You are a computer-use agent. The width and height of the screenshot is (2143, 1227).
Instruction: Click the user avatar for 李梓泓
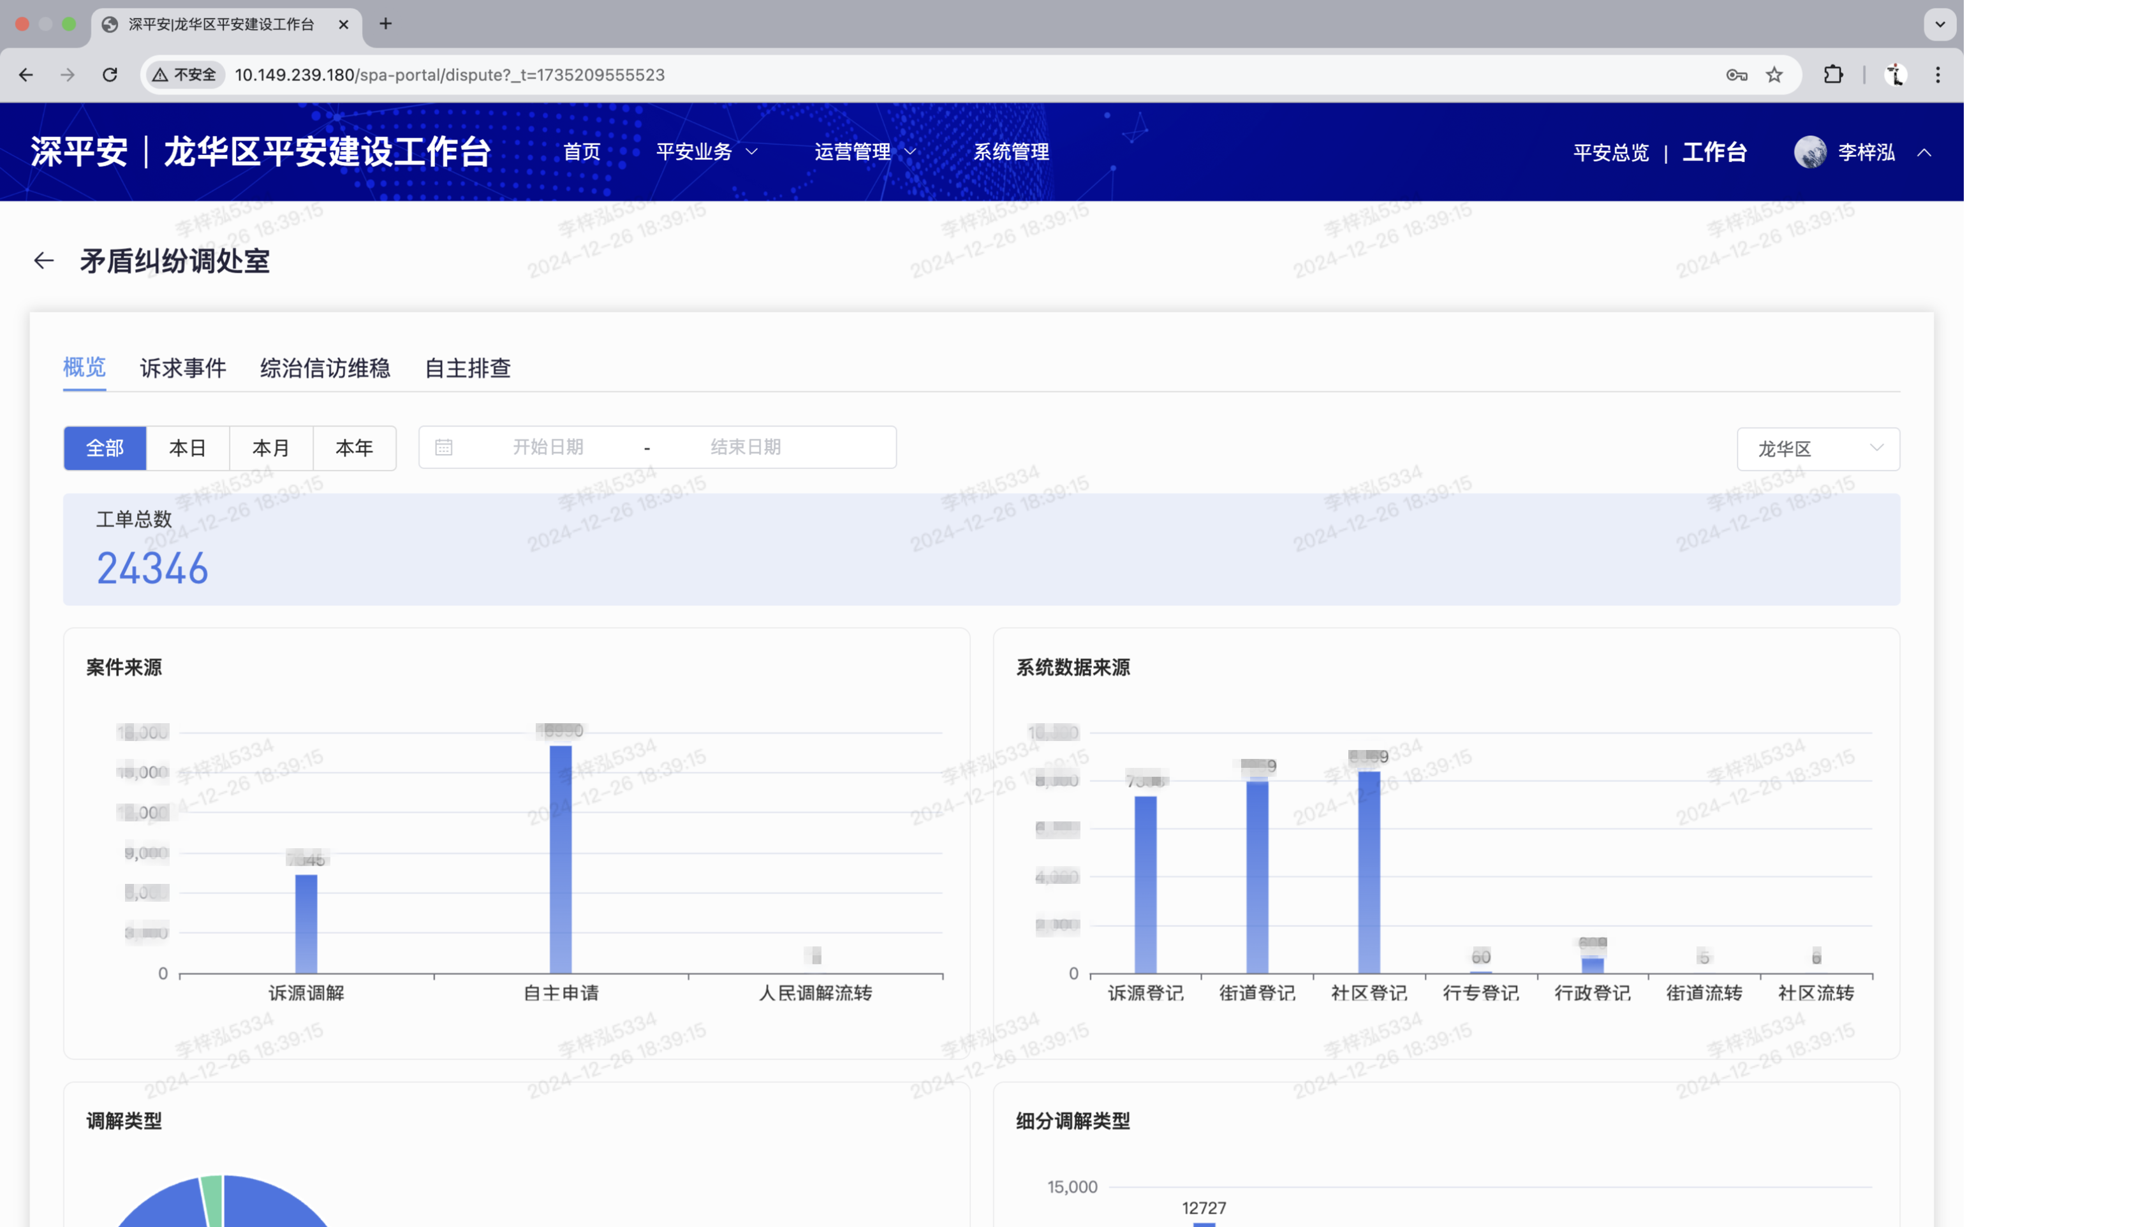pyautogui.click(x=1809, y=152)
